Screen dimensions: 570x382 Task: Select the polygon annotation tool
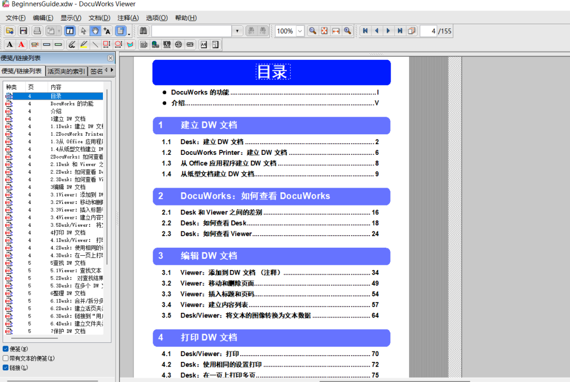(130, 44)
